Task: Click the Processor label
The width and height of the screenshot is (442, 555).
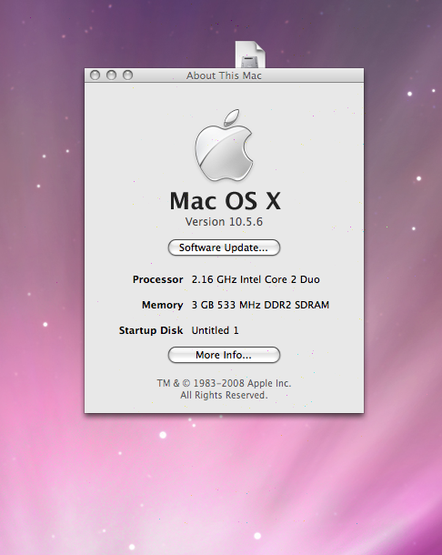Action: (x=158, y=279)
